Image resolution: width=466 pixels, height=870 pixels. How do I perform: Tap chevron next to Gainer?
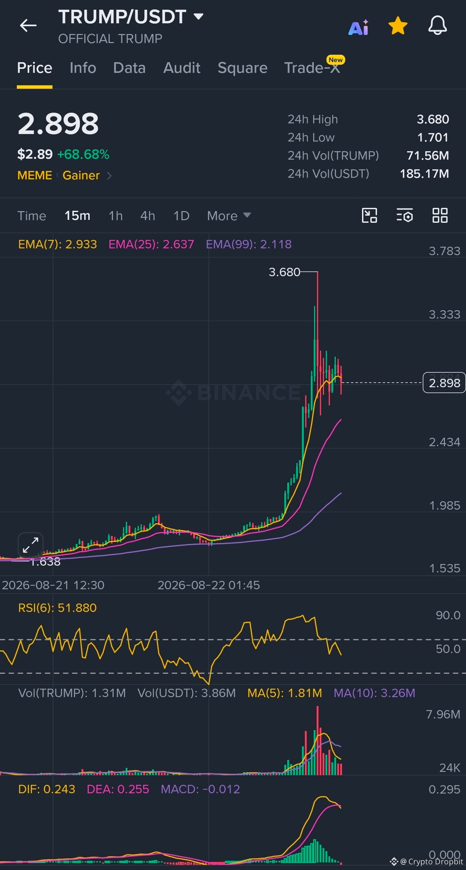109,175
